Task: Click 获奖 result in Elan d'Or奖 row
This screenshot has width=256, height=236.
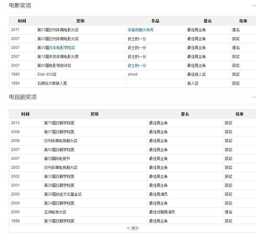Action: [x=236, y=74]
